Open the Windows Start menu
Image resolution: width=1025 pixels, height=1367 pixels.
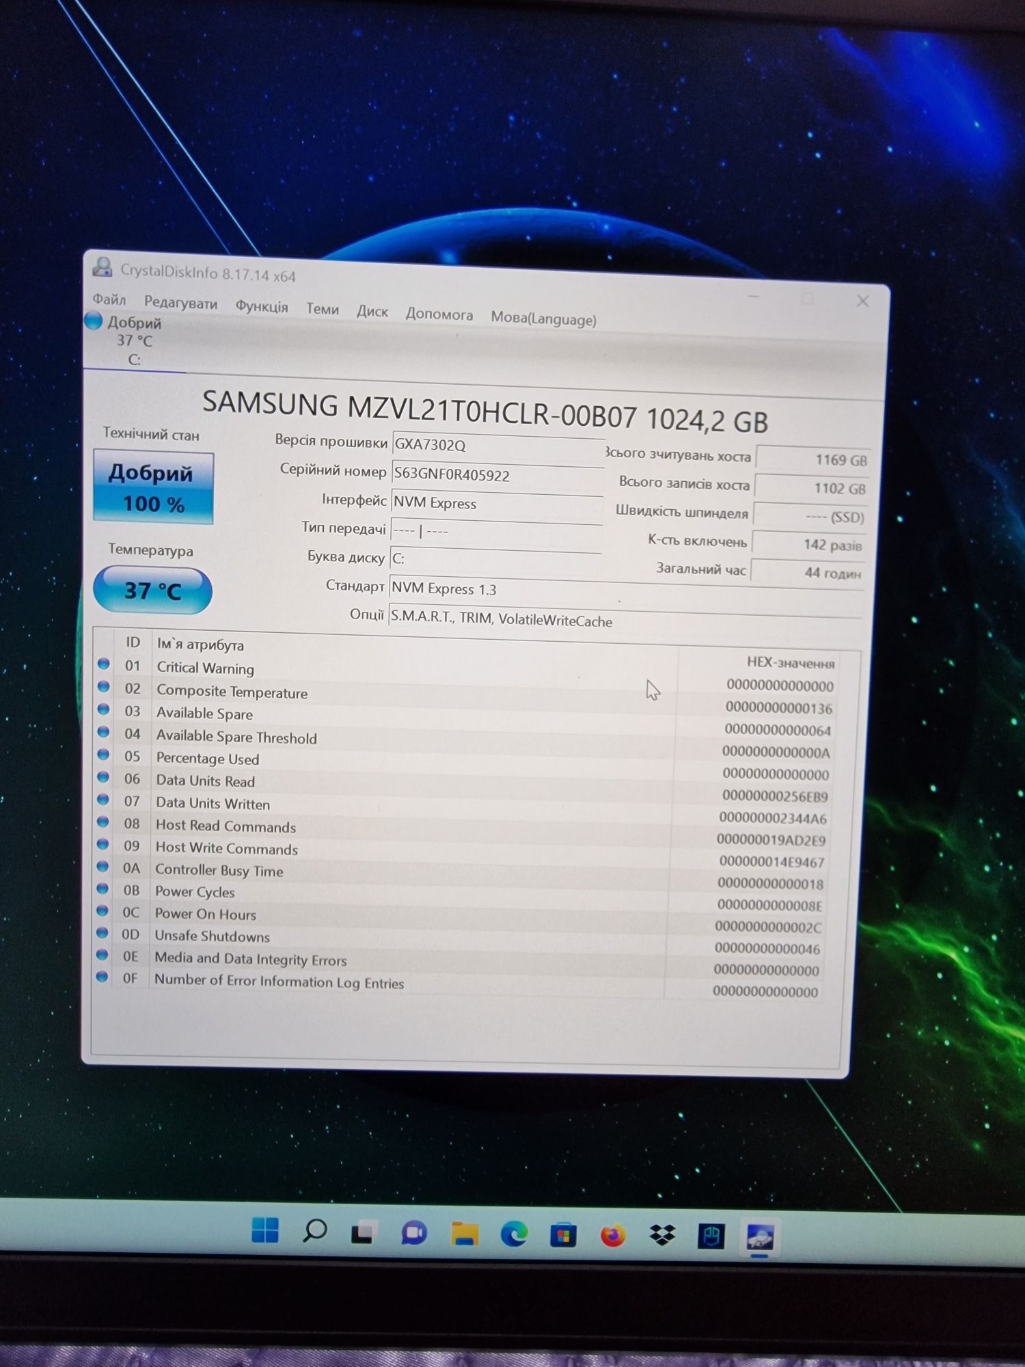pyautogui.click(x=265, y=1230)
